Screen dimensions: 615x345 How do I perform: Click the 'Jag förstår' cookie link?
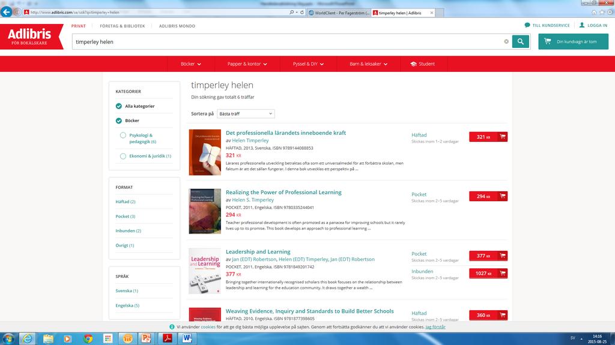pos(435,327)
